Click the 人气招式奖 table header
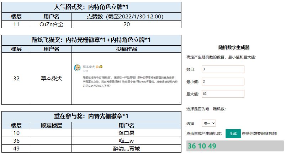Image resolution: width=286 pixels, height=154 pixels. point(91,7)
